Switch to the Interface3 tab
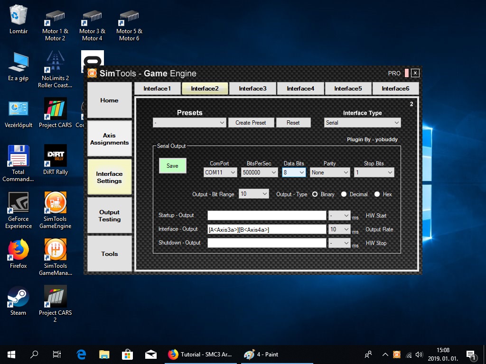The image size is (486, 364). click(x=252, y=89)
